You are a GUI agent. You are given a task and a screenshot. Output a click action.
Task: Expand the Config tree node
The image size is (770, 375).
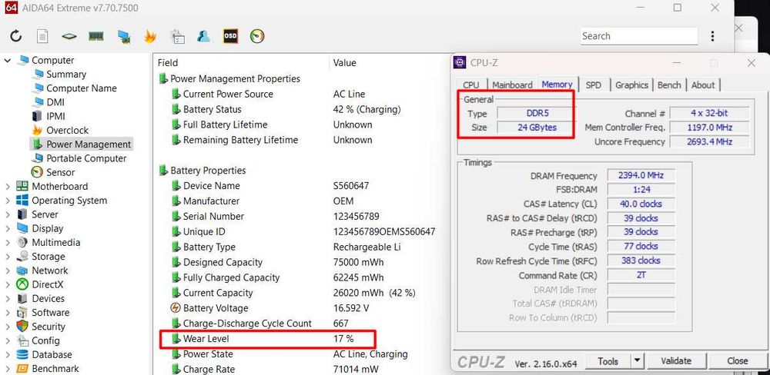point(8,340)
